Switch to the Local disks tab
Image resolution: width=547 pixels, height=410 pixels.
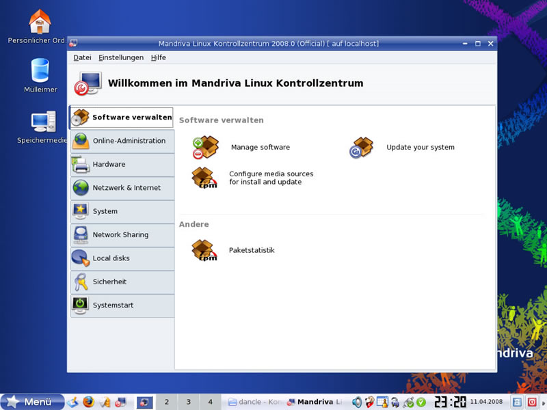[122, 258]
